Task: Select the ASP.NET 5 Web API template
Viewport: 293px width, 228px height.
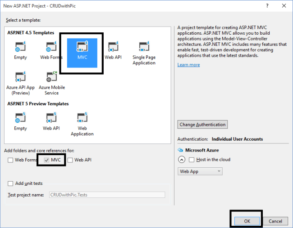Action: coord(51,121)
